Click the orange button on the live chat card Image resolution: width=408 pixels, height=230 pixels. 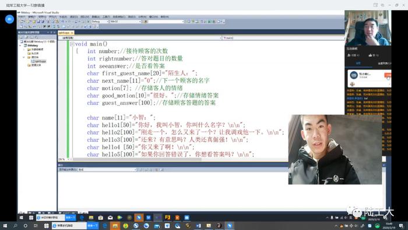(x=388, y=75)
